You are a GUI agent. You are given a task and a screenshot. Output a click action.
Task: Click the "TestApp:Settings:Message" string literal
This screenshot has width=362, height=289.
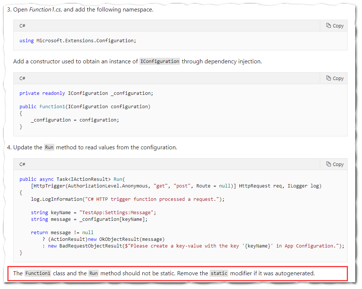pos(116,213)
